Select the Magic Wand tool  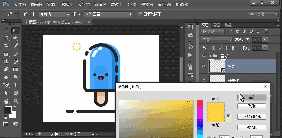pos(16,38)
